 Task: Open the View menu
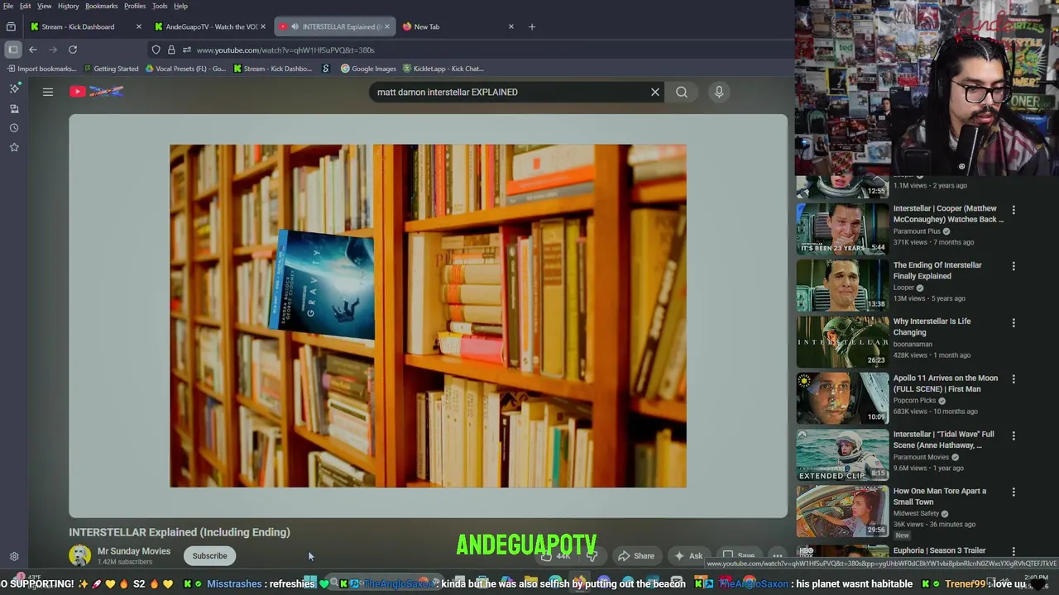click(45, 6)
